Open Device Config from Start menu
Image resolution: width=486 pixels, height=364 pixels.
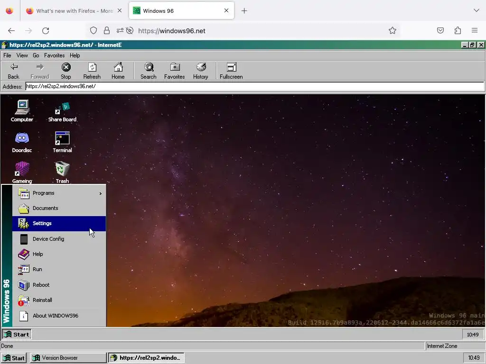[x=59, y=239]
